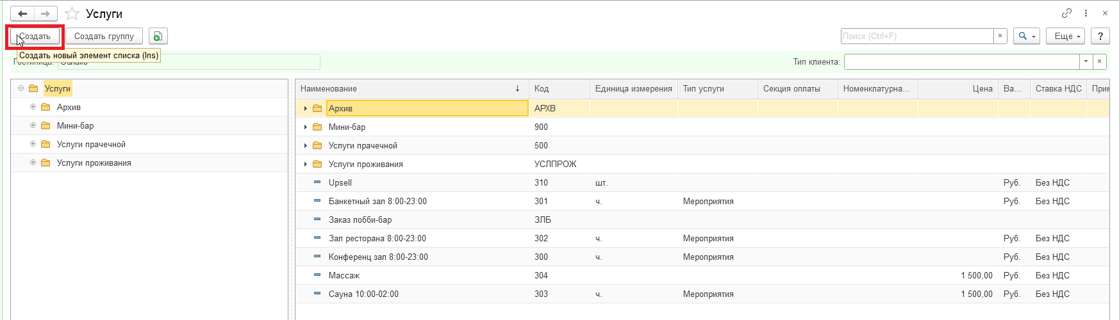Click the Услуги прачечной folder icon in the table
1119x320 pixels.
point(317,145)
